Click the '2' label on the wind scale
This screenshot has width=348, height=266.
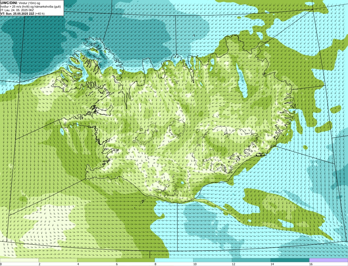pyautogui.click(x=39, y=264)
